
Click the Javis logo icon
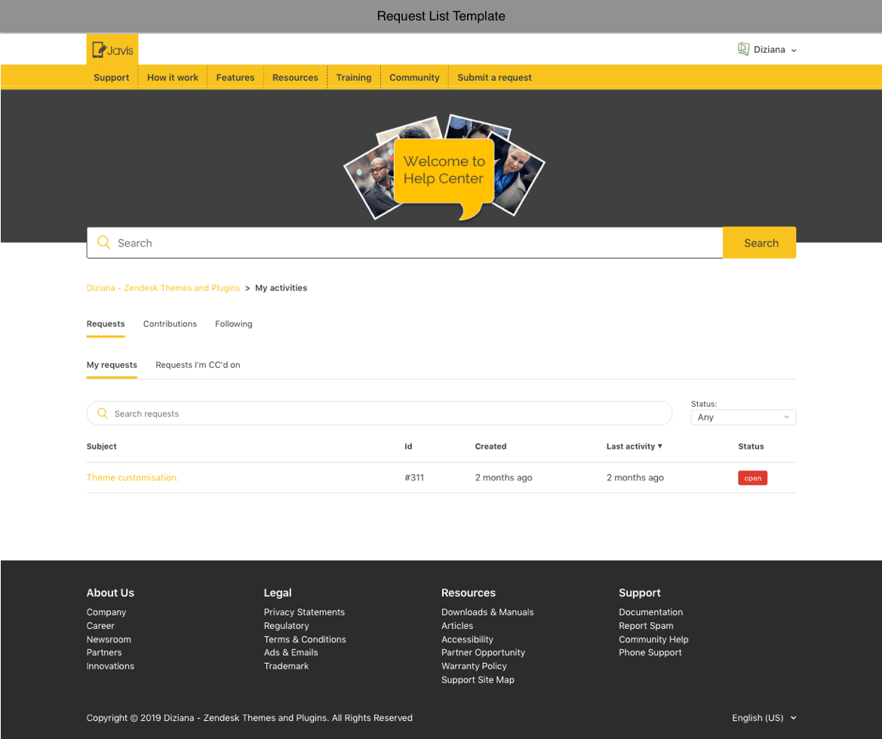coord(112,50)
